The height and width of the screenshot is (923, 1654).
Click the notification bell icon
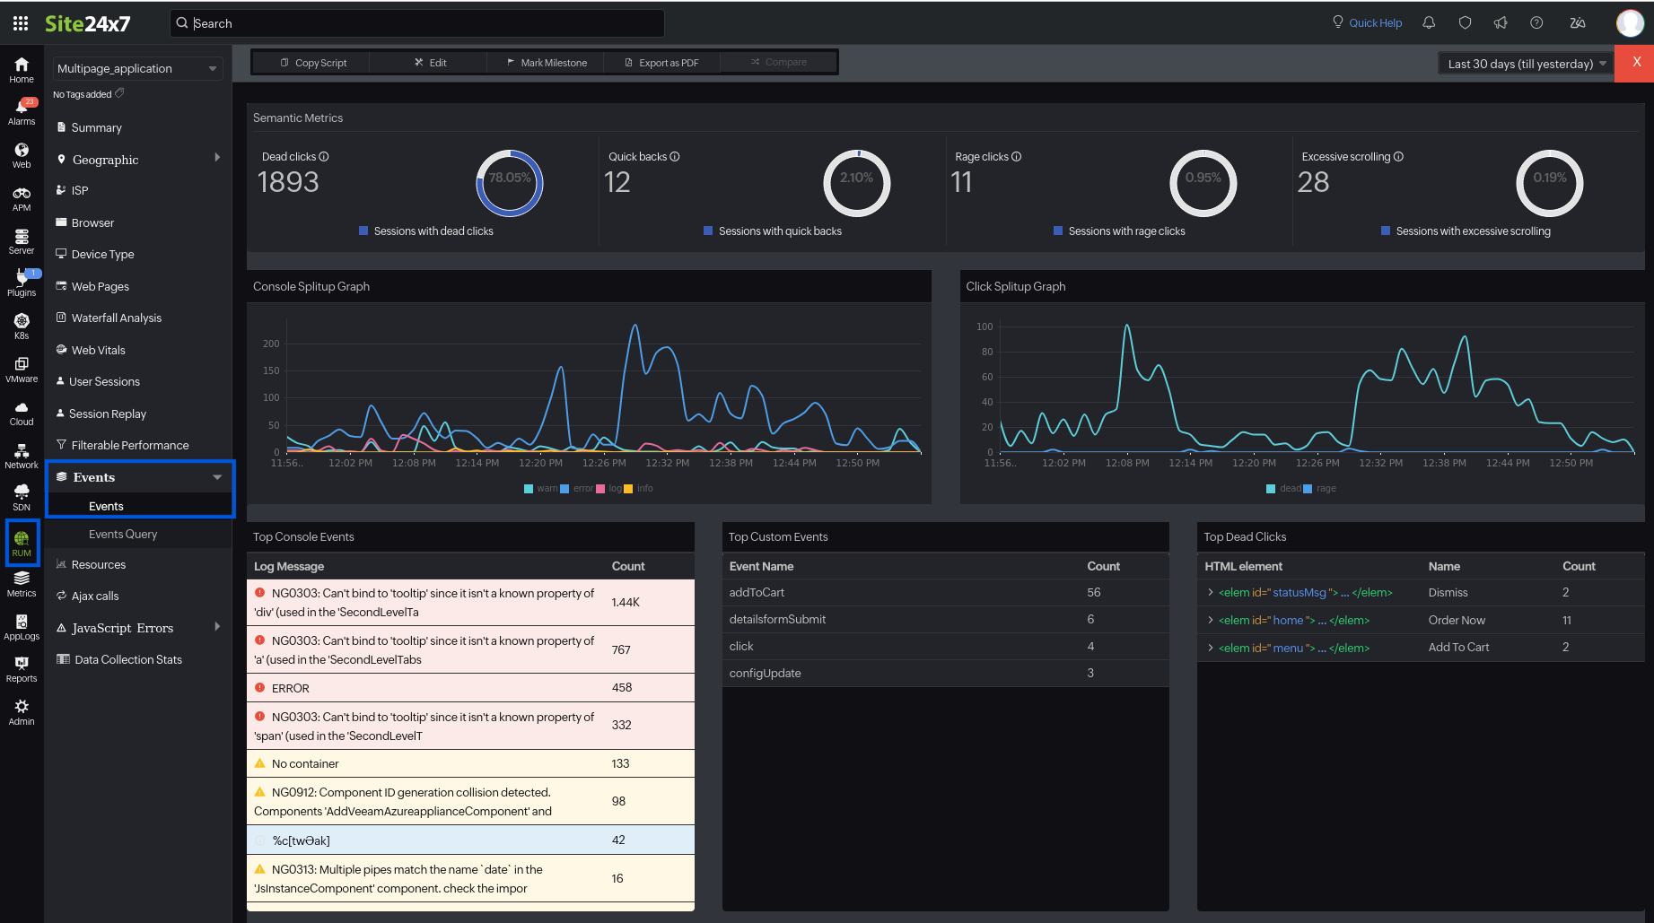(x=1429, y=23)
